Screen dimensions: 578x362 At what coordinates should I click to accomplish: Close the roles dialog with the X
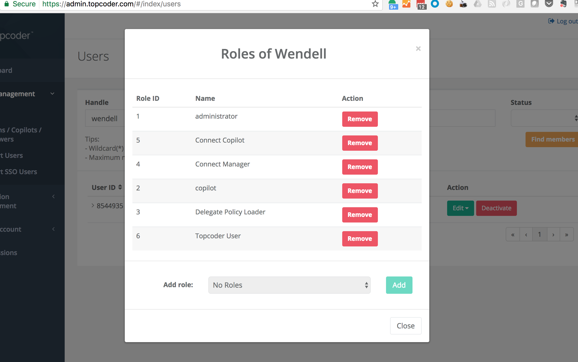pyautogui.click(x=418, y=49)
